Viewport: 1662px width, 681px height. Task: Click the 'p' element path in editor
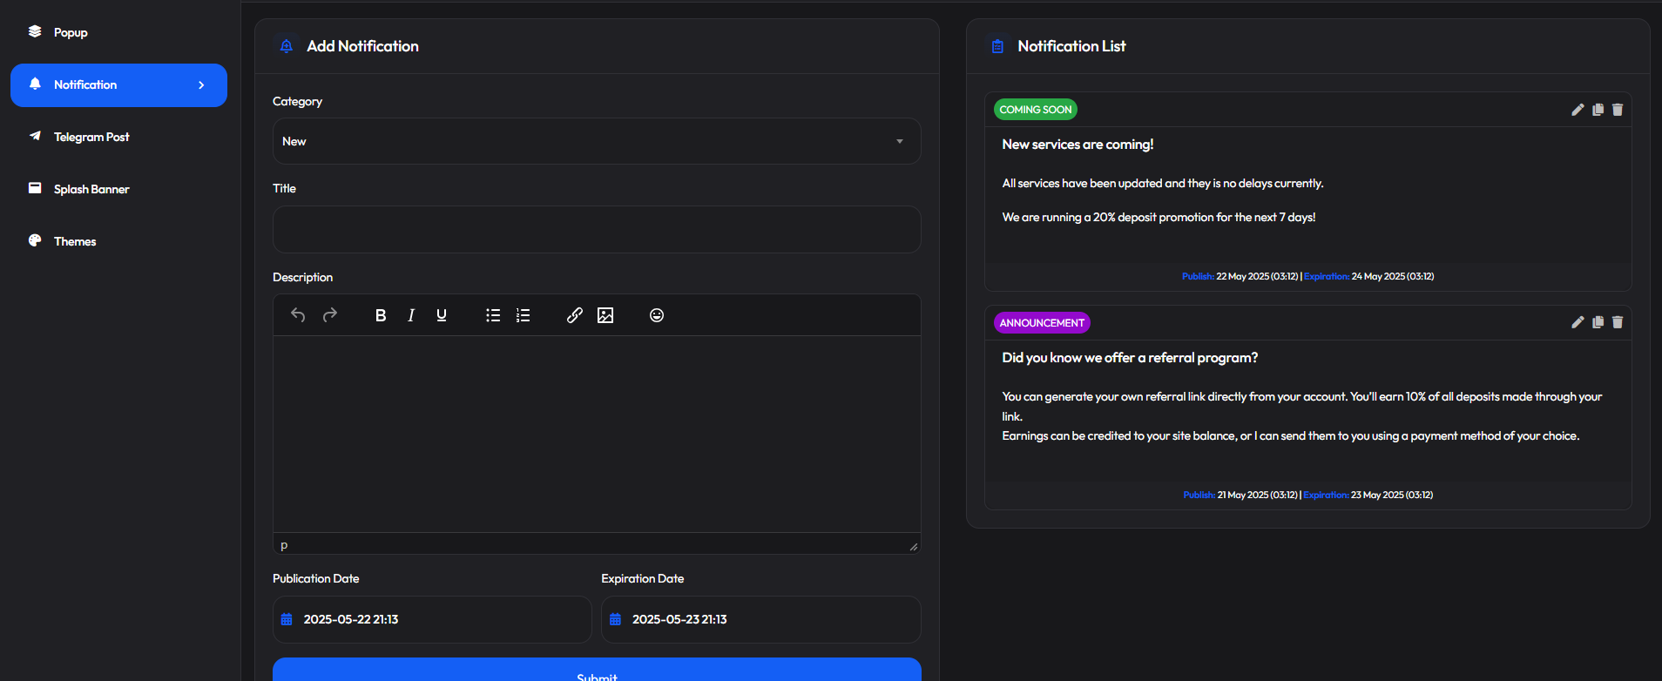click(x=284, y=545)
